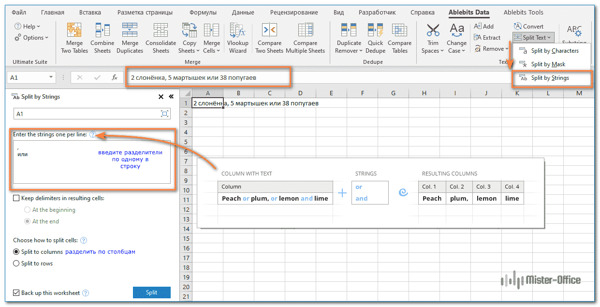Enable Keep delimiters in resulting cells

(x=16, y=198)
